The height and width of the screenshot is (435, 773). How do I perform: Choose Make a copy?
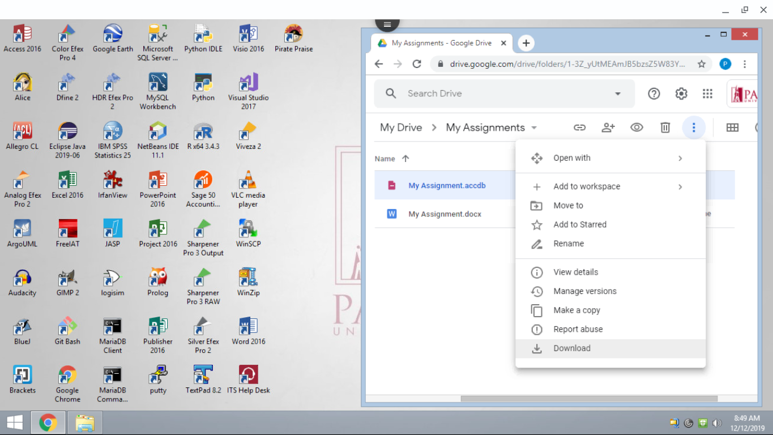(610, 310)
